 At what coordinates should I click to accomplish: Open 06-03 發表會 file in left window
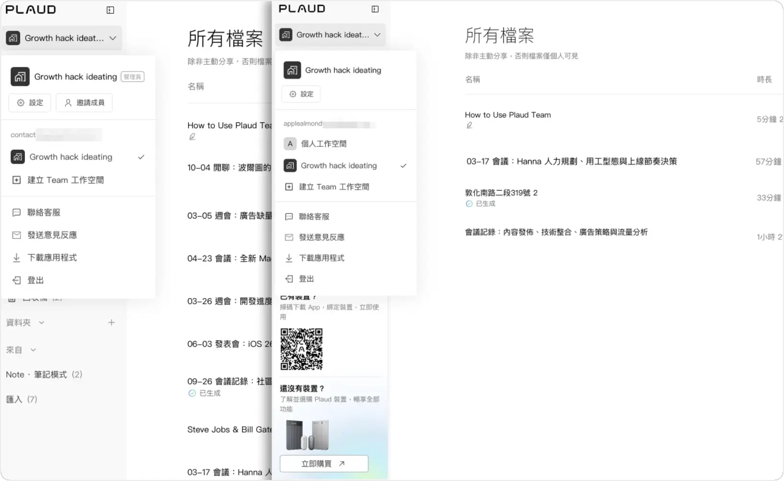[229, 344]
